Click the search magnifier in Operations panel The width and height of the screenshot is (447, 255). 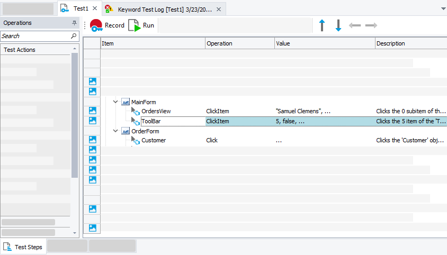[x=74, y=36]
